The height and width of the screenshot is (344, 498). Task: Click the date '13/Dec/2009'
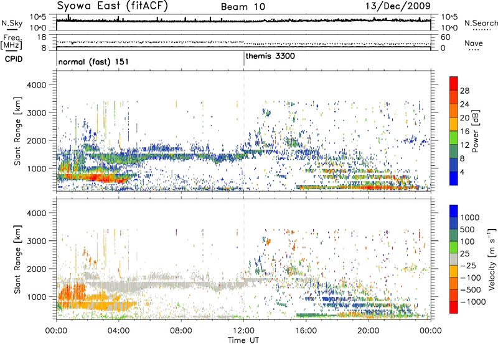[x=398, y=6]
